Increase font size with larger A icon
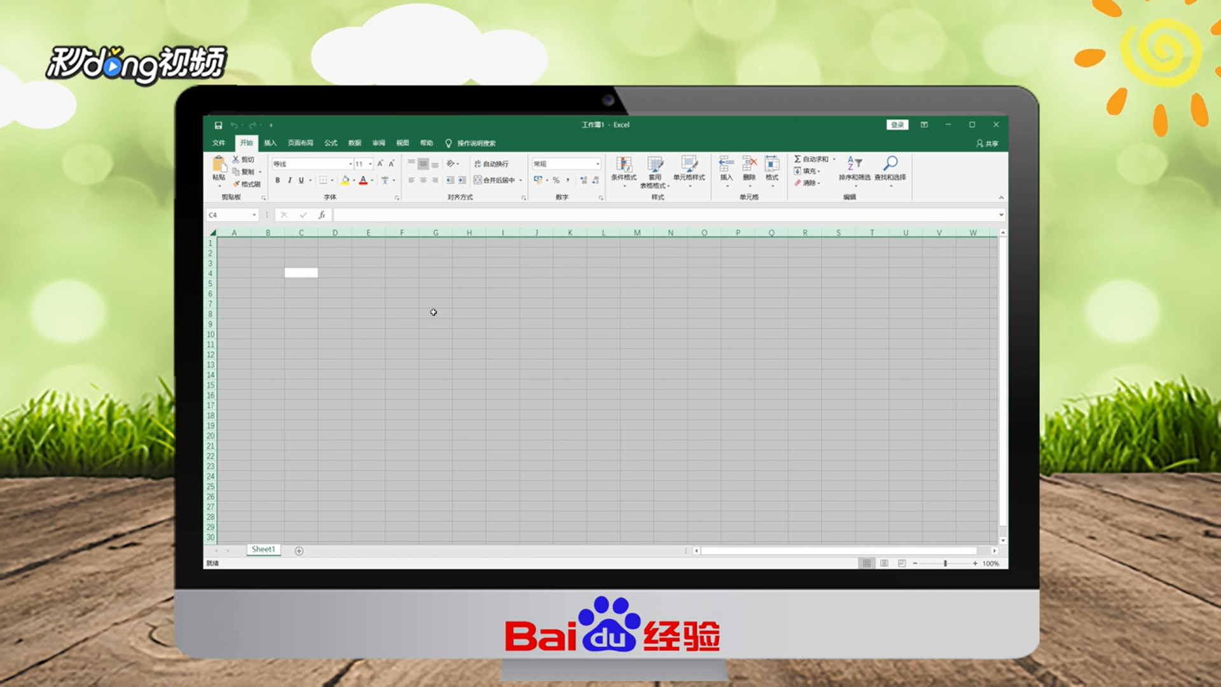Image resolution: width=1221 pixels, height=687 pixels. click(x=380, y=163)
